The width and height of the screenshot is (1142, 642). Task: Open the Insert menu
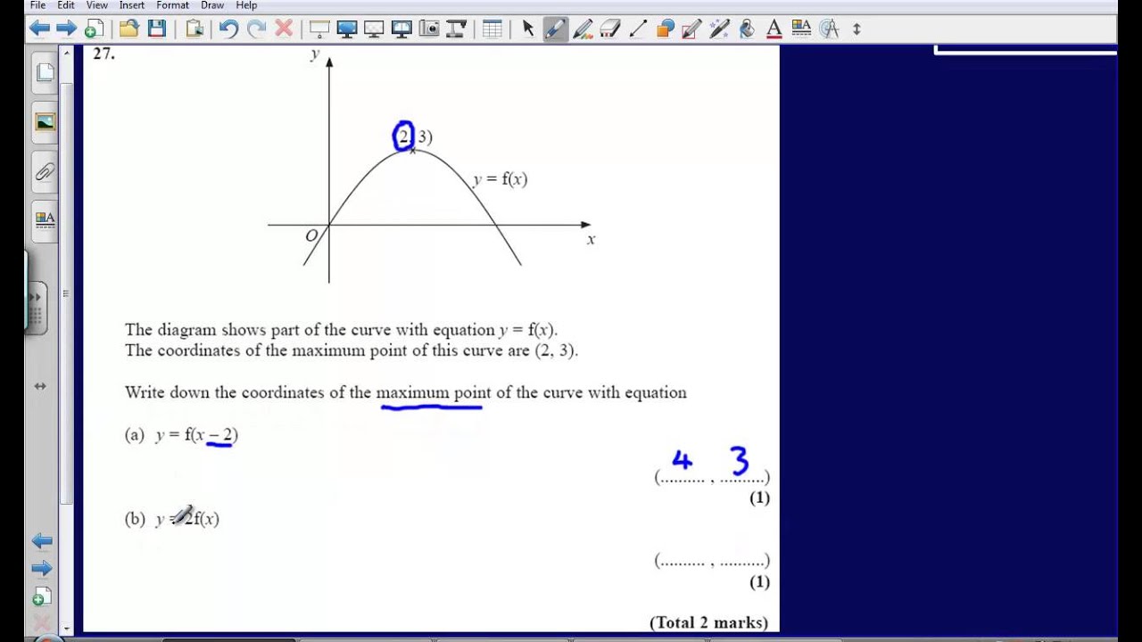132,5
